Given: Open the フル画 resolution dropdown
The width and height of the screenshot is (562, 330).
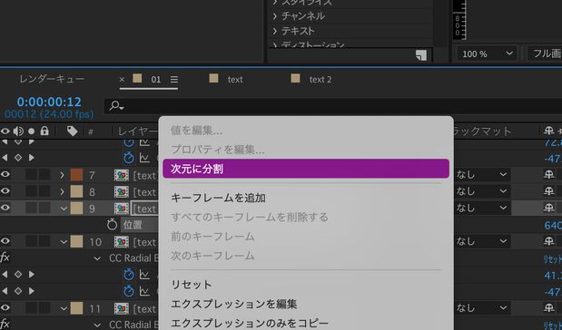Looking at the screenshot, I should point(545,53).
